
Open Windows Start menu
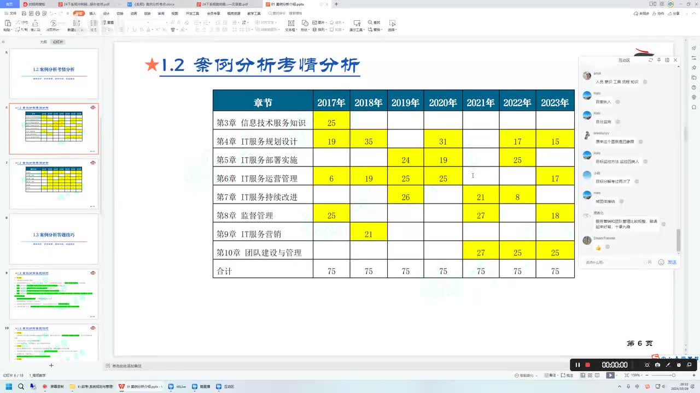point(9,386)
